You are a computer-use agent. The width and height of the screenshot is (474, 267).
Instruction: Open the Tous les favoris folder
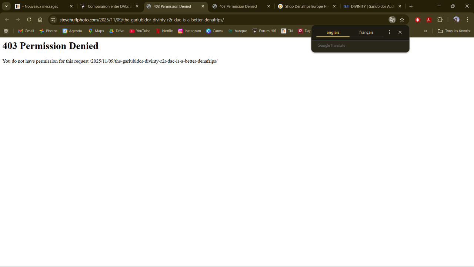(454, 31)
